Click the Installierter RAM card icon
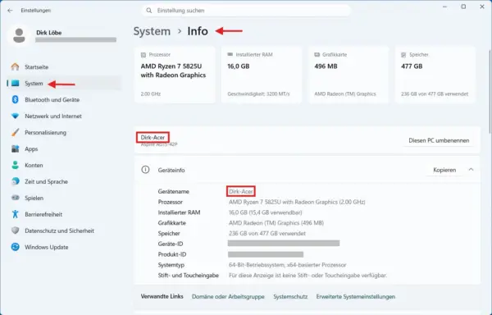Viewport: 492px width, 315px height. pos(230,54)
